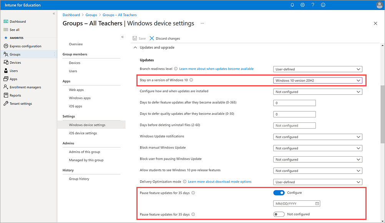This screenshot has height=223, width=385.
Task: Go to the Dashboard breadcrumb link
Action: coord(71,15)
